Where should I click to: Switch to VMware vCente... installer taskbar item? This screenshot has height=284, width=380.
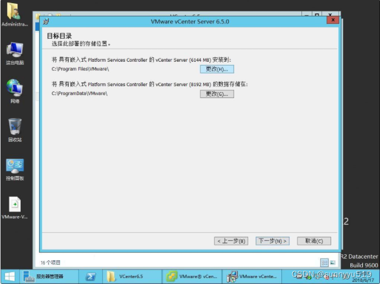point(252,276)
